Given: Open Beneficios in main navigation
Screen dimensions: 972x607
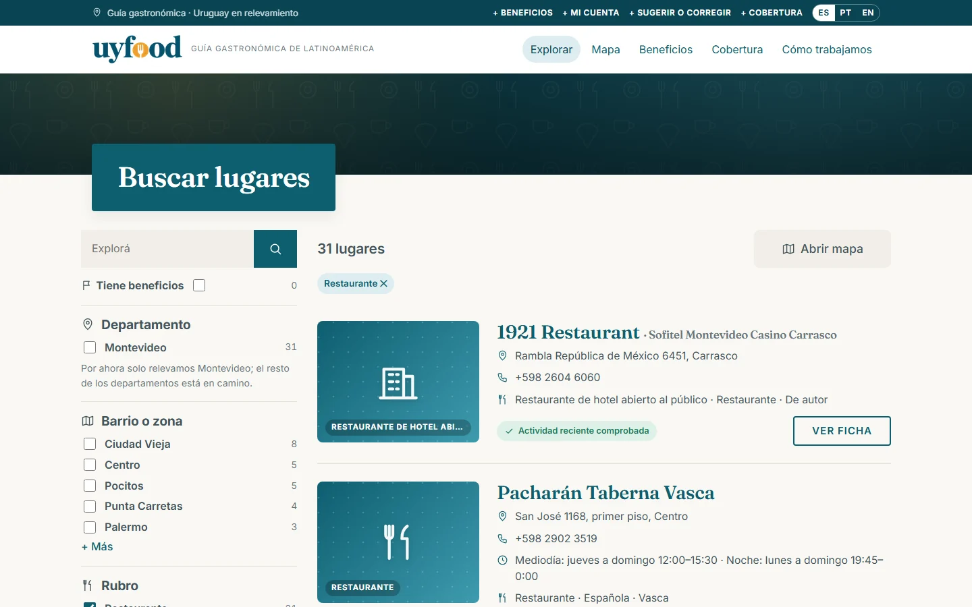Looking at the screenshot, I should pos(666,49).
